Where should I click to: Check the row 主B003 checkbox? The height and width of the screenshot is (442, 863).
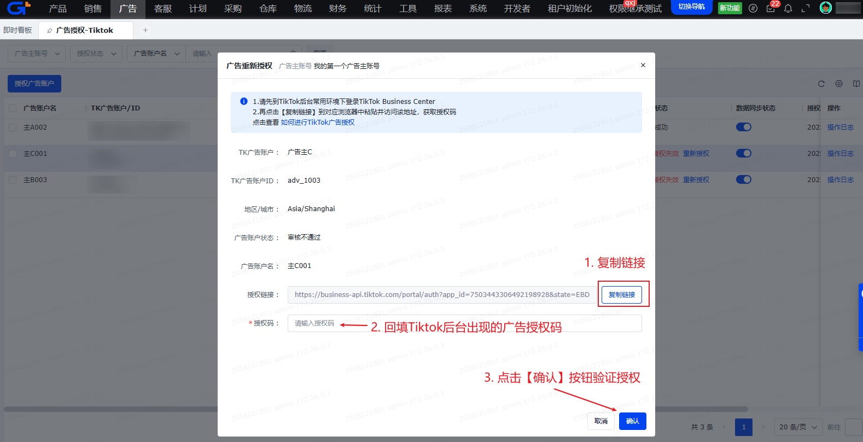(x=13, y=180)
